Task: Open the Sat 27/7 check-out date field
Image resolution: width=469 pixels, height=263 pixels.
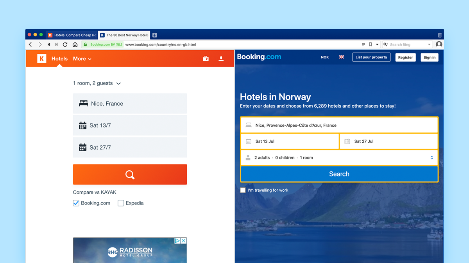Action: tap(130, 147)
